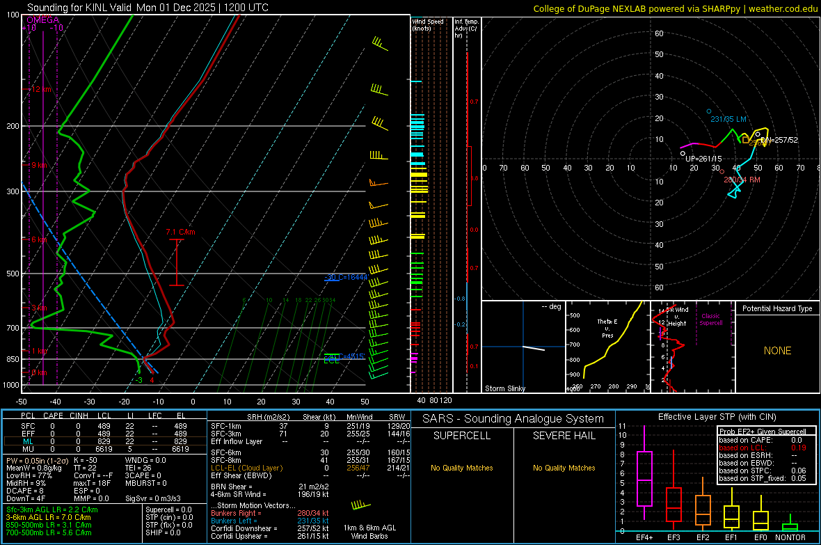Click the 'DN=257/52' hodograph label
821x545 pixels.
pos(779,140)
